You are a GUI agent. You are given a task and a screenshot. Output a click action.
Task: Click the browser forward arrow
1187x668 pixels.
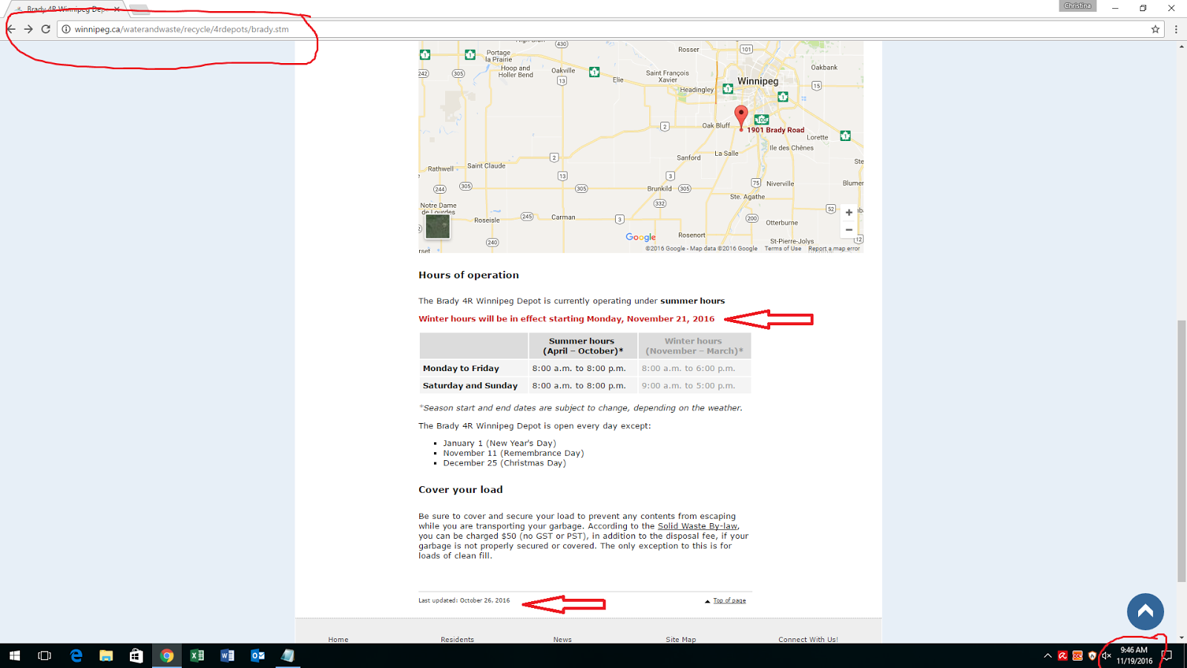coord(28,29)
